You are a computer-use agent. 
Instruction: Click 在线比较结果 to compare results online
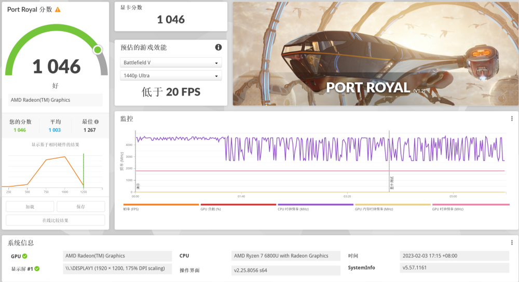[x=55, y=220]
